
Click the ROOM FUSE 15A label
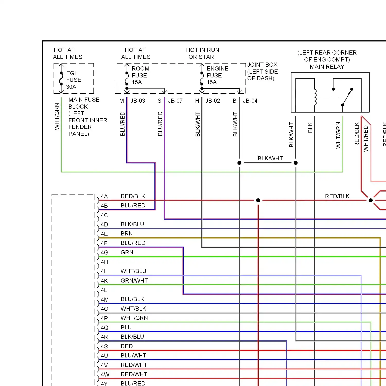141,75
